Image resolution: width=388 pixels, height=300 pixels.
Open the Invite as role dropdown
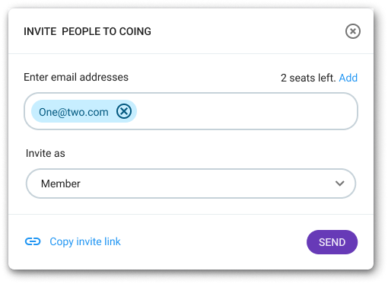pyautogui.click(x=191, y=184)
